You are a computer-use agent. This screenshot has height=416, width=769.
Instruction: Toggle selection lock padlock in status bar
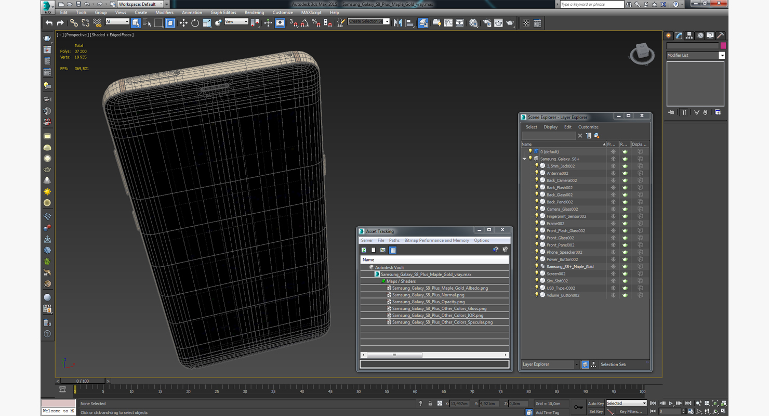430,404
